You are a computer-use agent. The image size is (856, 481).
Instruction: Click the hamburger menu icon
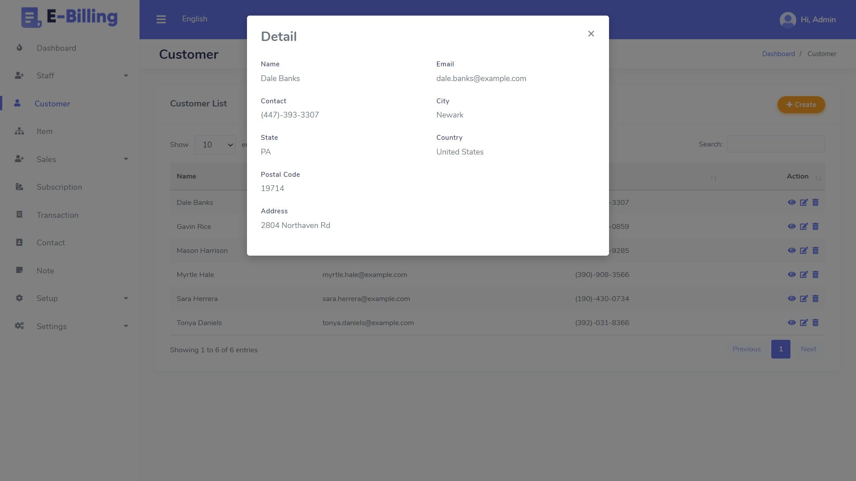pos(161,19)
